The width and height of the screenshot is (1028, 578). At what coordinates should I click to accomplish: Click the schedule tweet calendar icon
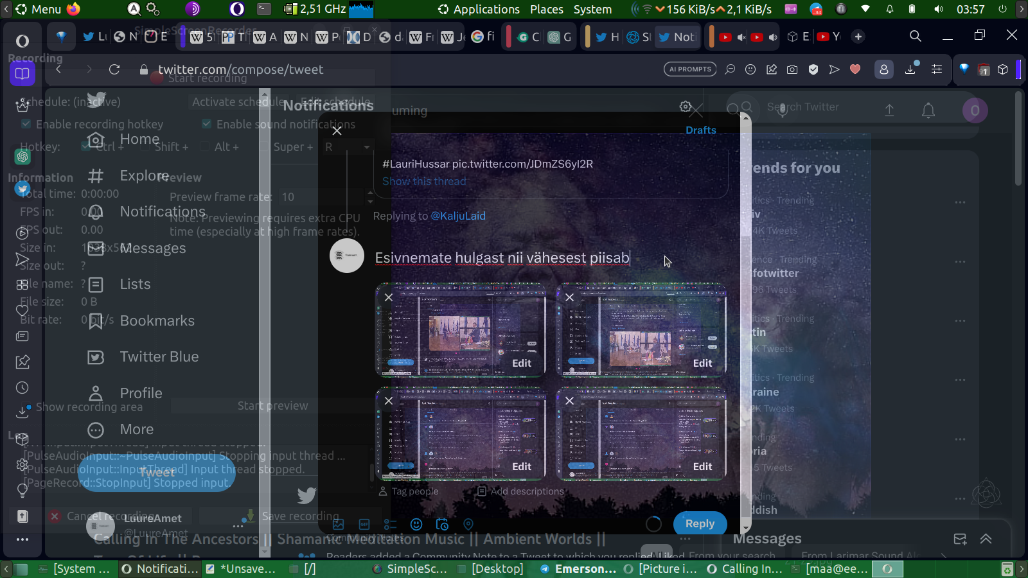tap(442, 525)
